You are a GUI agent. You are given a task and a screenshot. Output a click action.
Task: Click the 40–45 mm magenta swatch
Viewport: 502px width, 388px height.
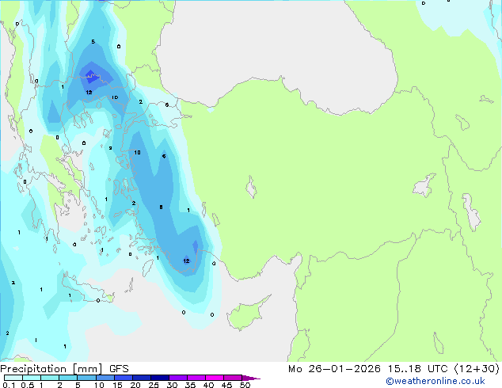coord(215,378)
